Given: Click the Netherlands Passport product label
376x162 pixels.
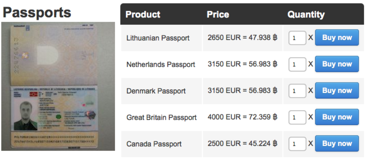Looking at the screenshot, I should click(x=160, y=65).
